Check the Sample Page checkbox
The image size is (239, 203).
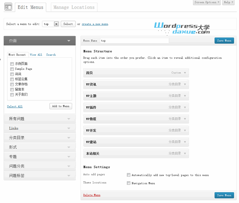click(12, 69)
